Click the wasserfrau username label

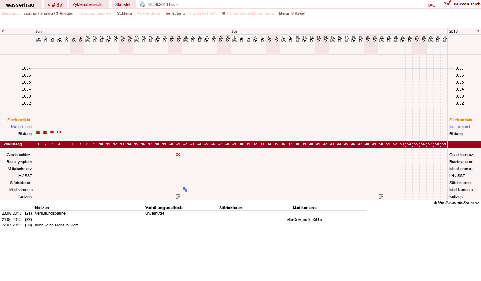tap(20, 5)
